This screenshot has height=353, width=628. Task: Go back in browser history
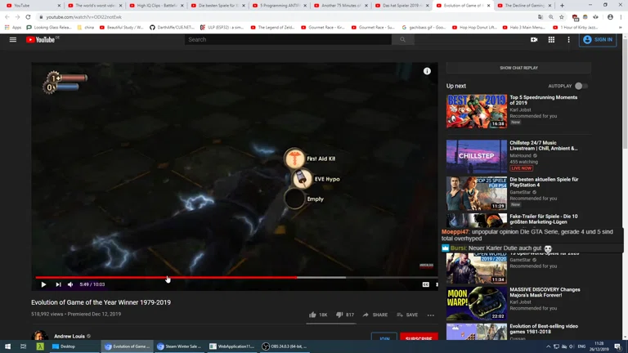[x=7, y=17]
